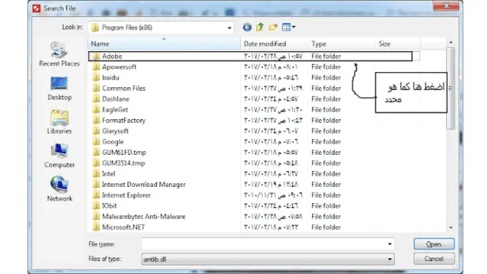Click the Cancel button
The image size is (487, 274).
433,259
